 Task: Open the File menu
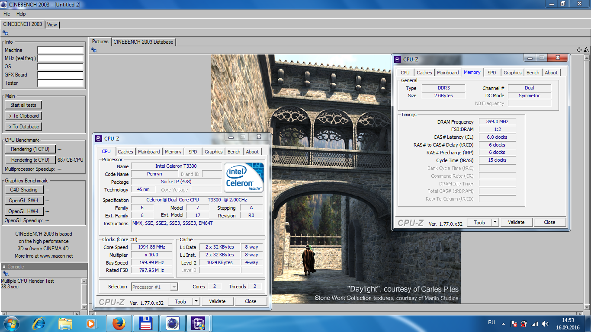click(7, 14)
